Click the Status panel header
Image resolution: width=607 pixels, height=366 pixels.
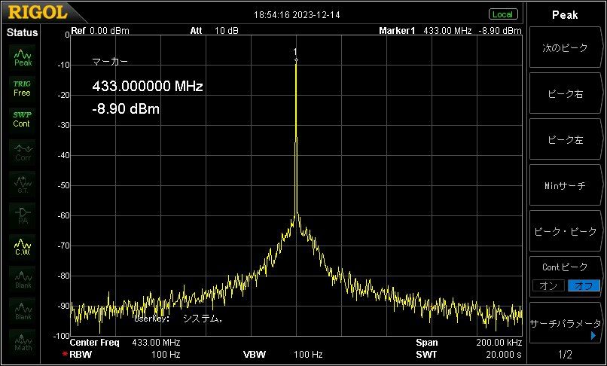(22, 33)
